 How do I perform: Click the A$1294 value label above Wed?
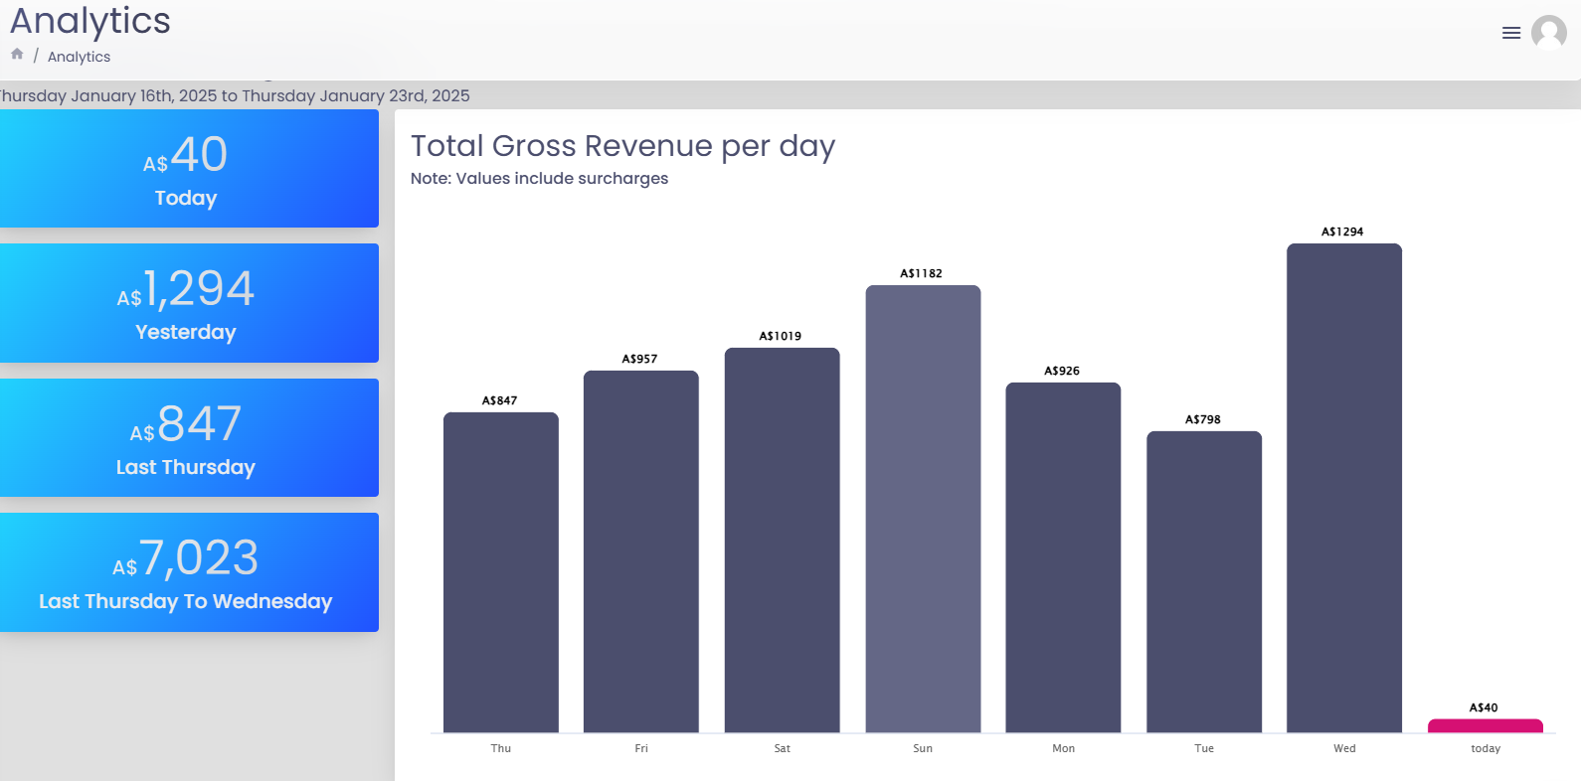1342,232
